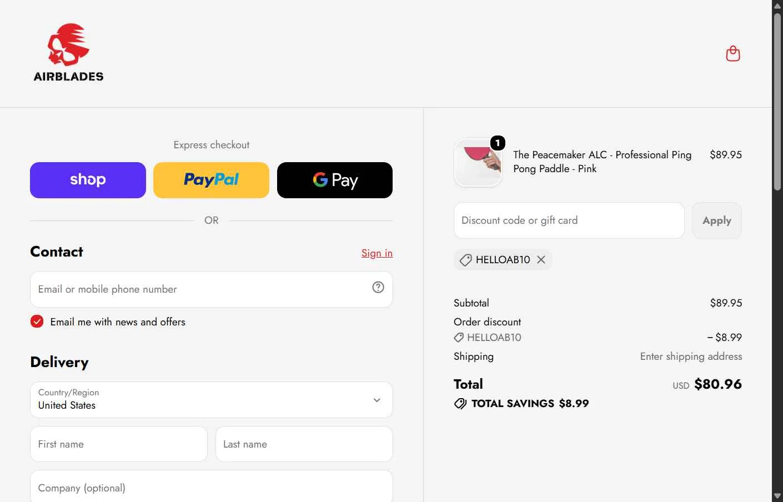Click the Airblades skull logo
The image size is (783, 502).
[69, 53]
